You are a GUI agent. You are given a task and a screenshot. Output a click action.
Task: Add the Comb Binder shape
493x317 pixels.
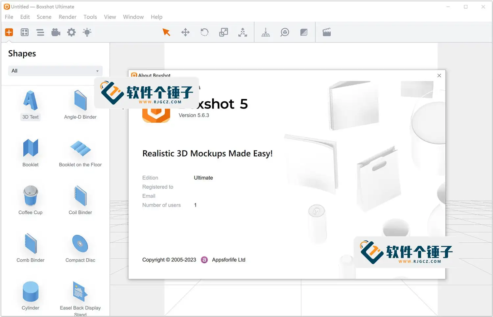pyautogui.click(x=31, y=248)
